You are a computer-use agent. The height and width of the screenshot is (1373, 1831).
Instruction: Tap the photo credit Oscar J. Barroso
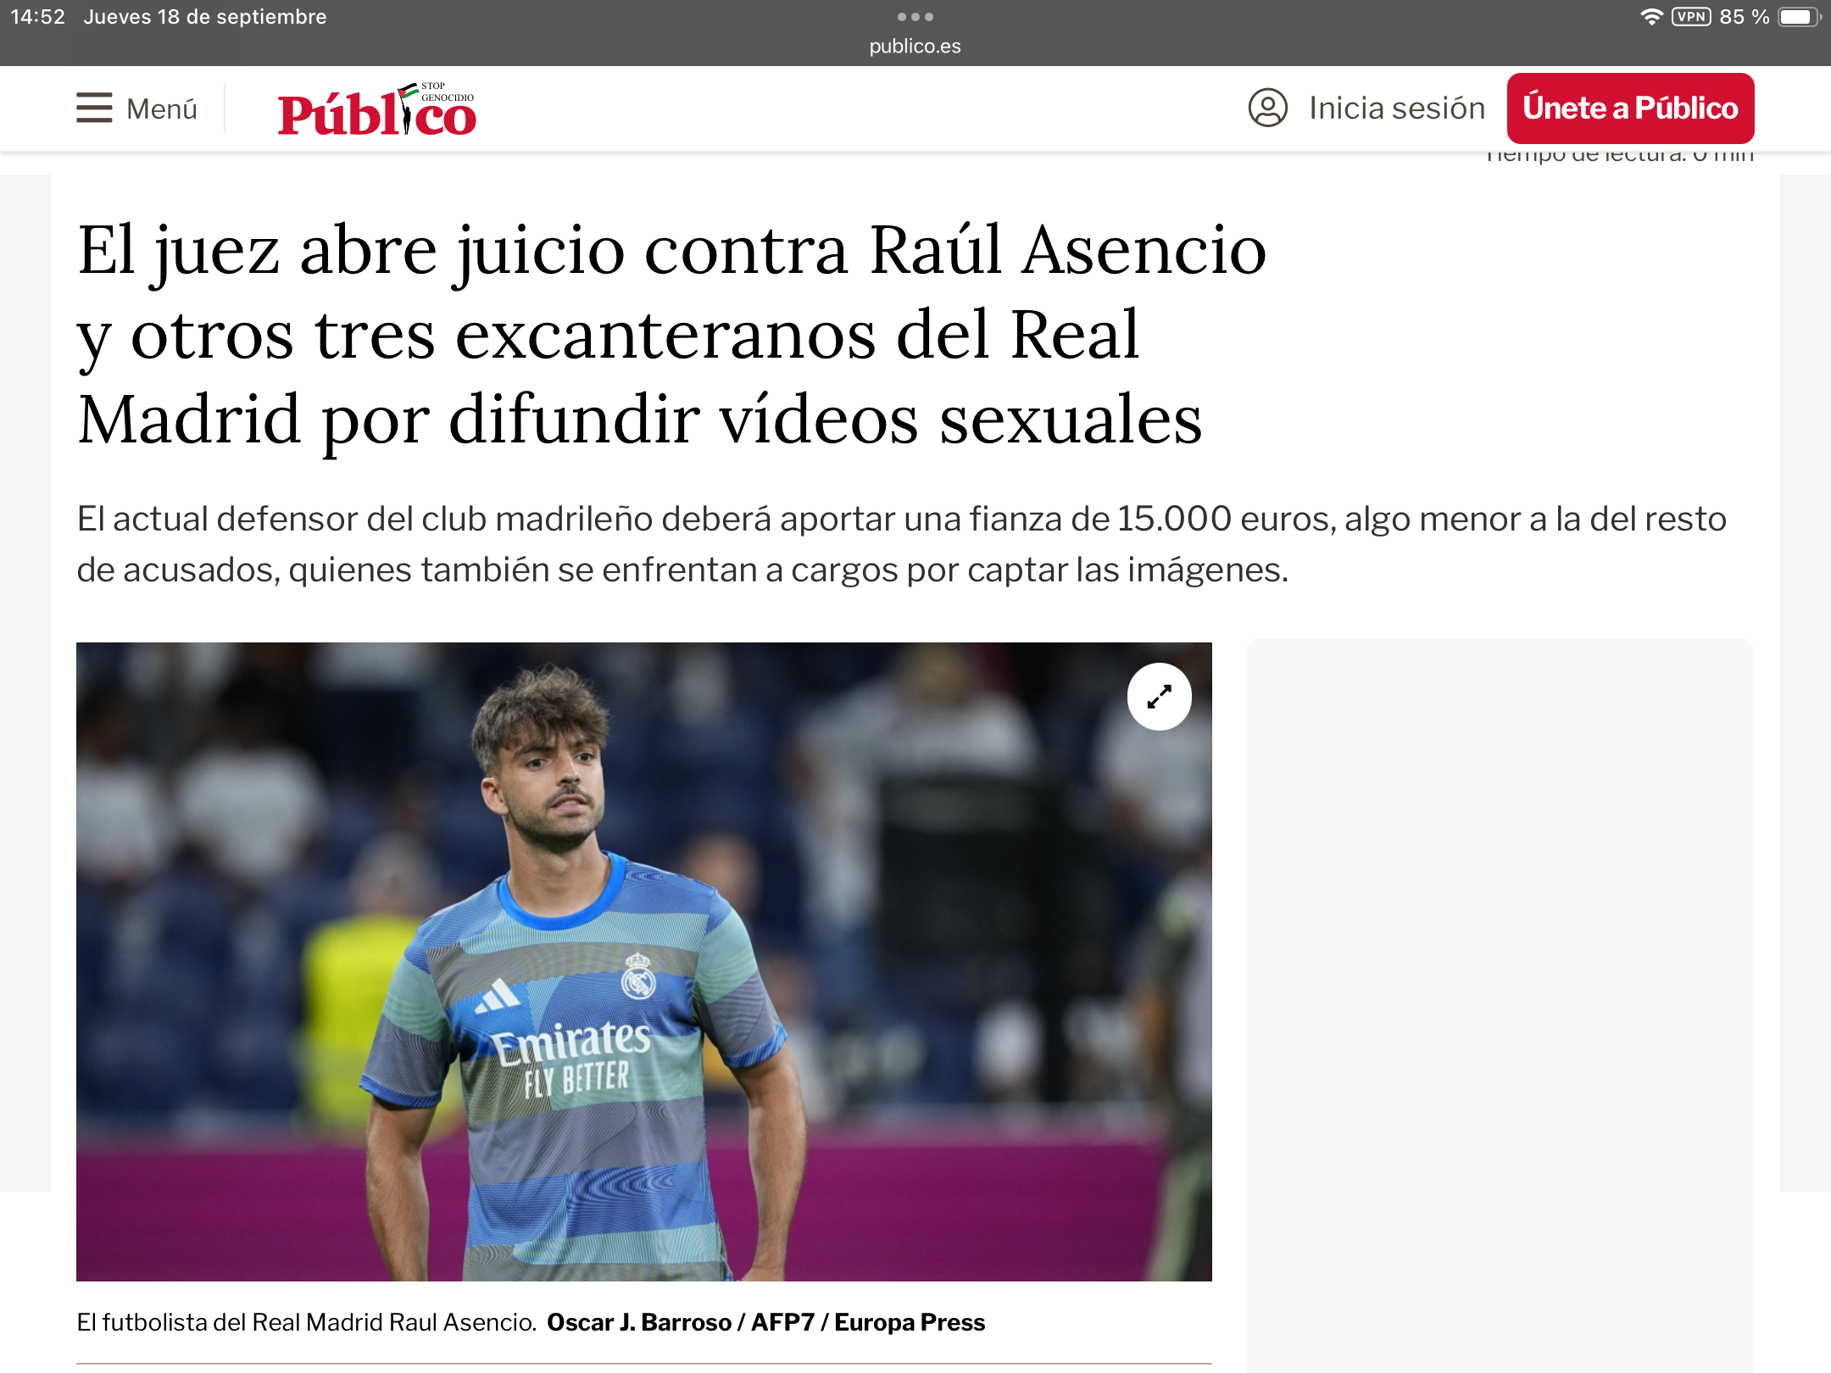pyautogui.click(x=638, y=1322)
